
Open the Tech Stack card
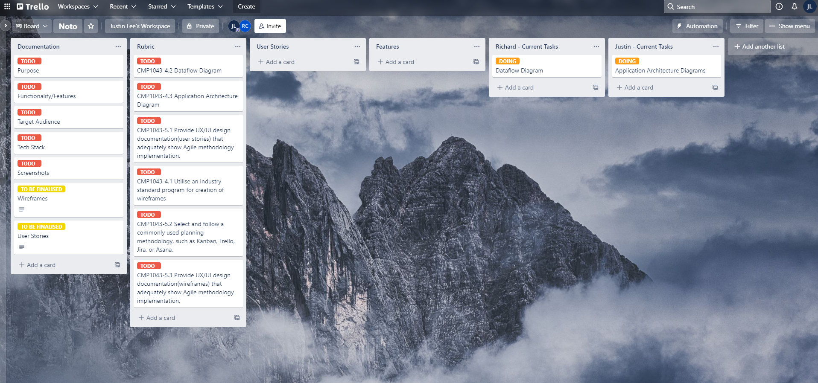click(x=69, y=143)
